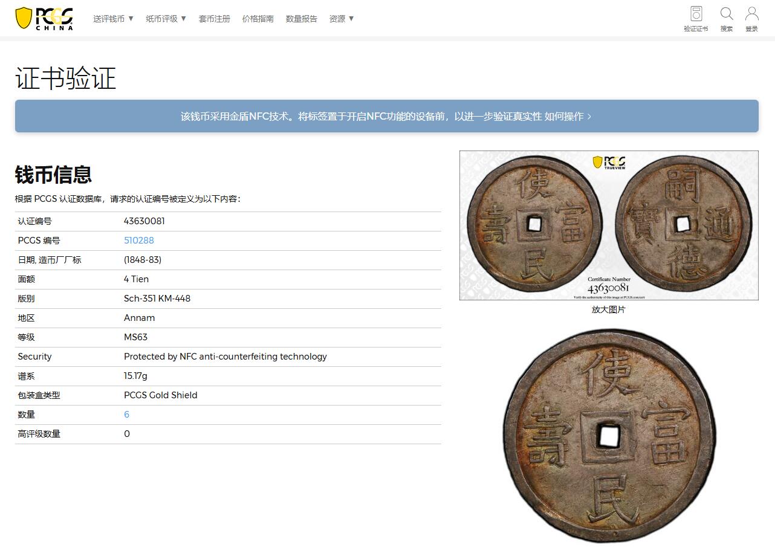This screenshot has width=775, height=553.
Task: Click the 如何操作 link in NFC banner
Action: click(x=563, y=116)
